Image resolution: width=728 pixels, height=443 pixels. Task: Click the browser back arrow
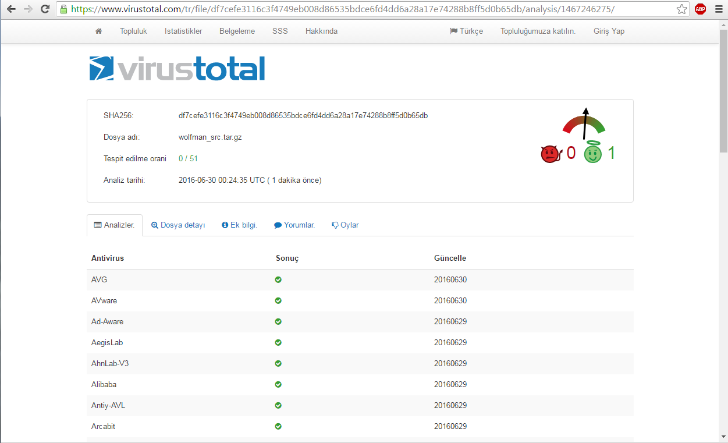tap(11, 9)
